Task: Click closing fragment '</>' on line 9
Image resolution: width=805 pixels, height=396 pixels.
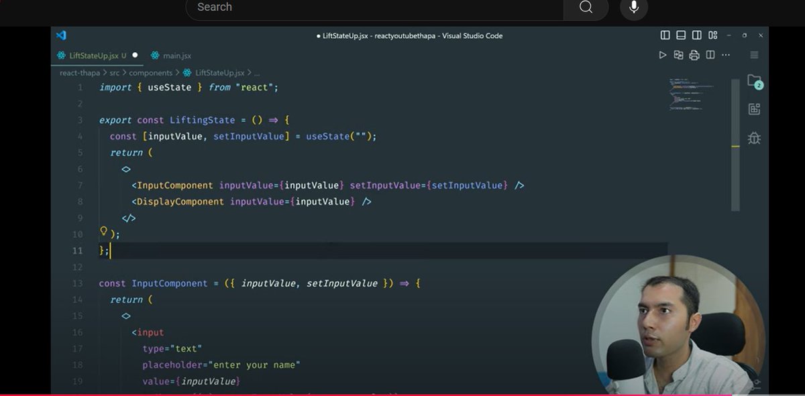Action: pyautogui.click(x=129, y=218)
